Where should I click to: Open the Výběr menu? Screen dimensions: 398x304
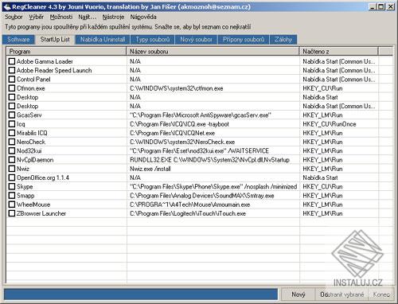pos(37,17)
